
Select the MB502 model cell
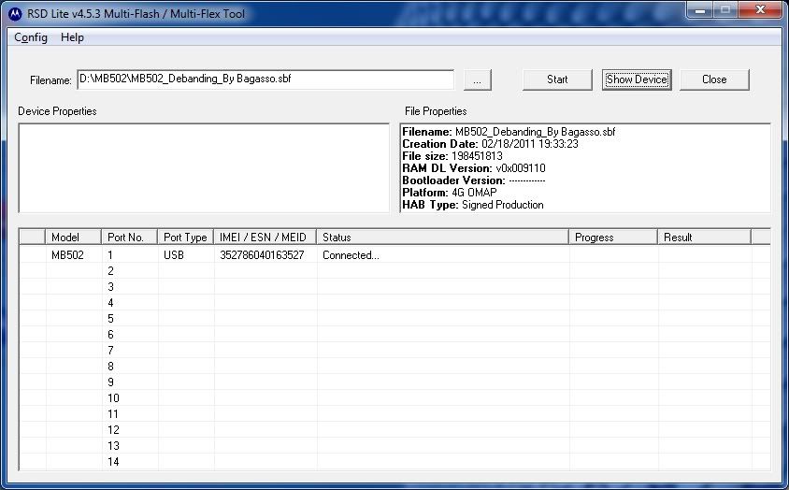[x=67, y=255]
